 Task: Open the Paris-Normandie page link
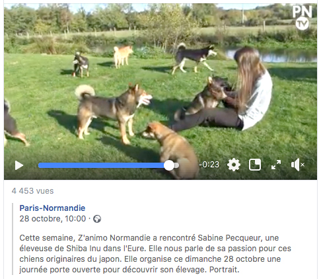click(x=52, y=208)
